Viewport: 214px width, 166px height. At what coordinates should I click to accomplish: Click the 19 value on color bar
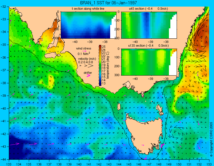[104, 65]
